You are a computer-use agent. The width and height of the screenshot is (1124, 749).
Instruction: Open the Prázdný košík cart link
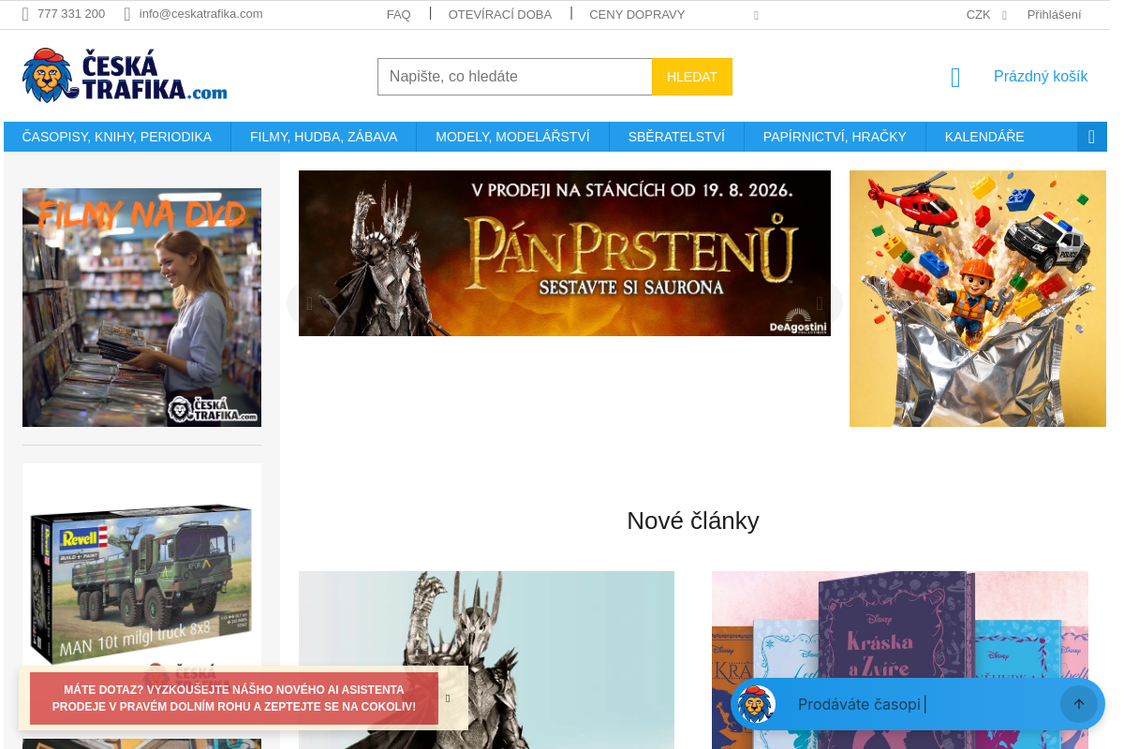tap(1041, 77)
